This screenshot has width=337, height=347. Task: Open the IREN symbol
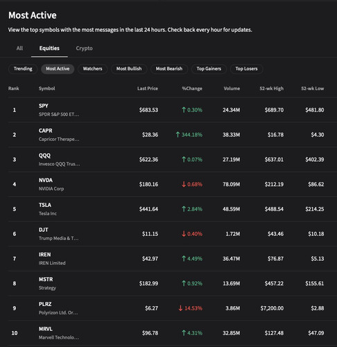coord(44,255)
